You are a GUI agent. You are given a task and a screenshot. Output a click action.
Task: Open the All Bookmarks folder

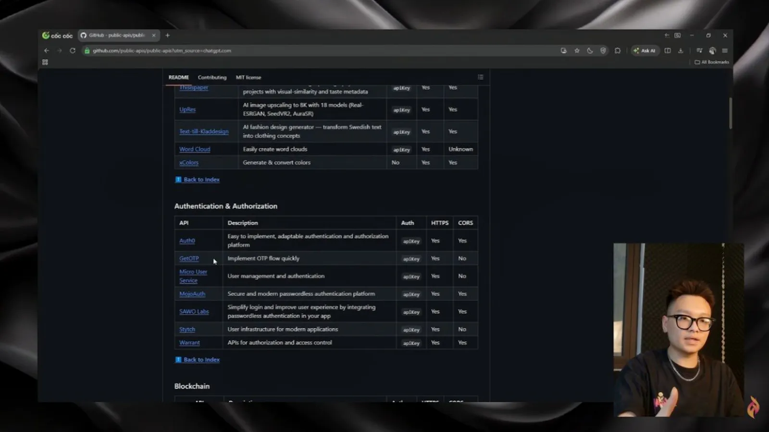pyautogui.click(x=712, y=62)
